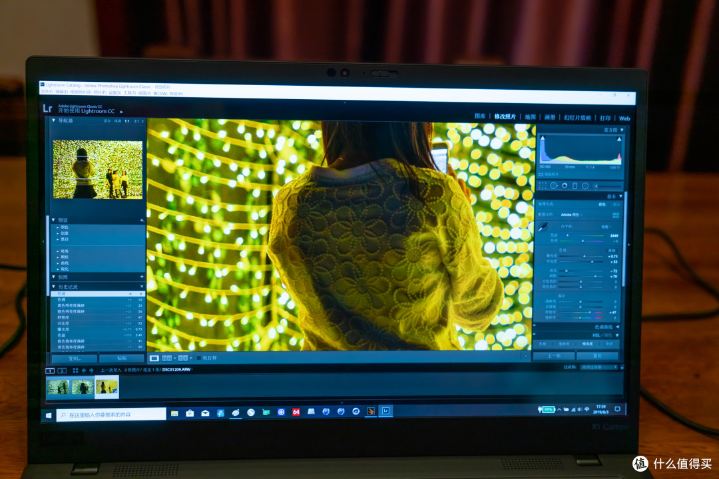The width and height of the screenshot is (719, 479).
Task: Set navigator zoom to Fill
Action: (118, 121)
